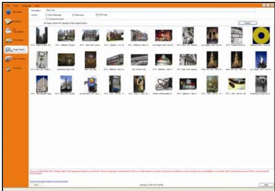This screenshot has height=191, width=275.
Task: Select the green foliage street thumbnail
Action: 212,84
